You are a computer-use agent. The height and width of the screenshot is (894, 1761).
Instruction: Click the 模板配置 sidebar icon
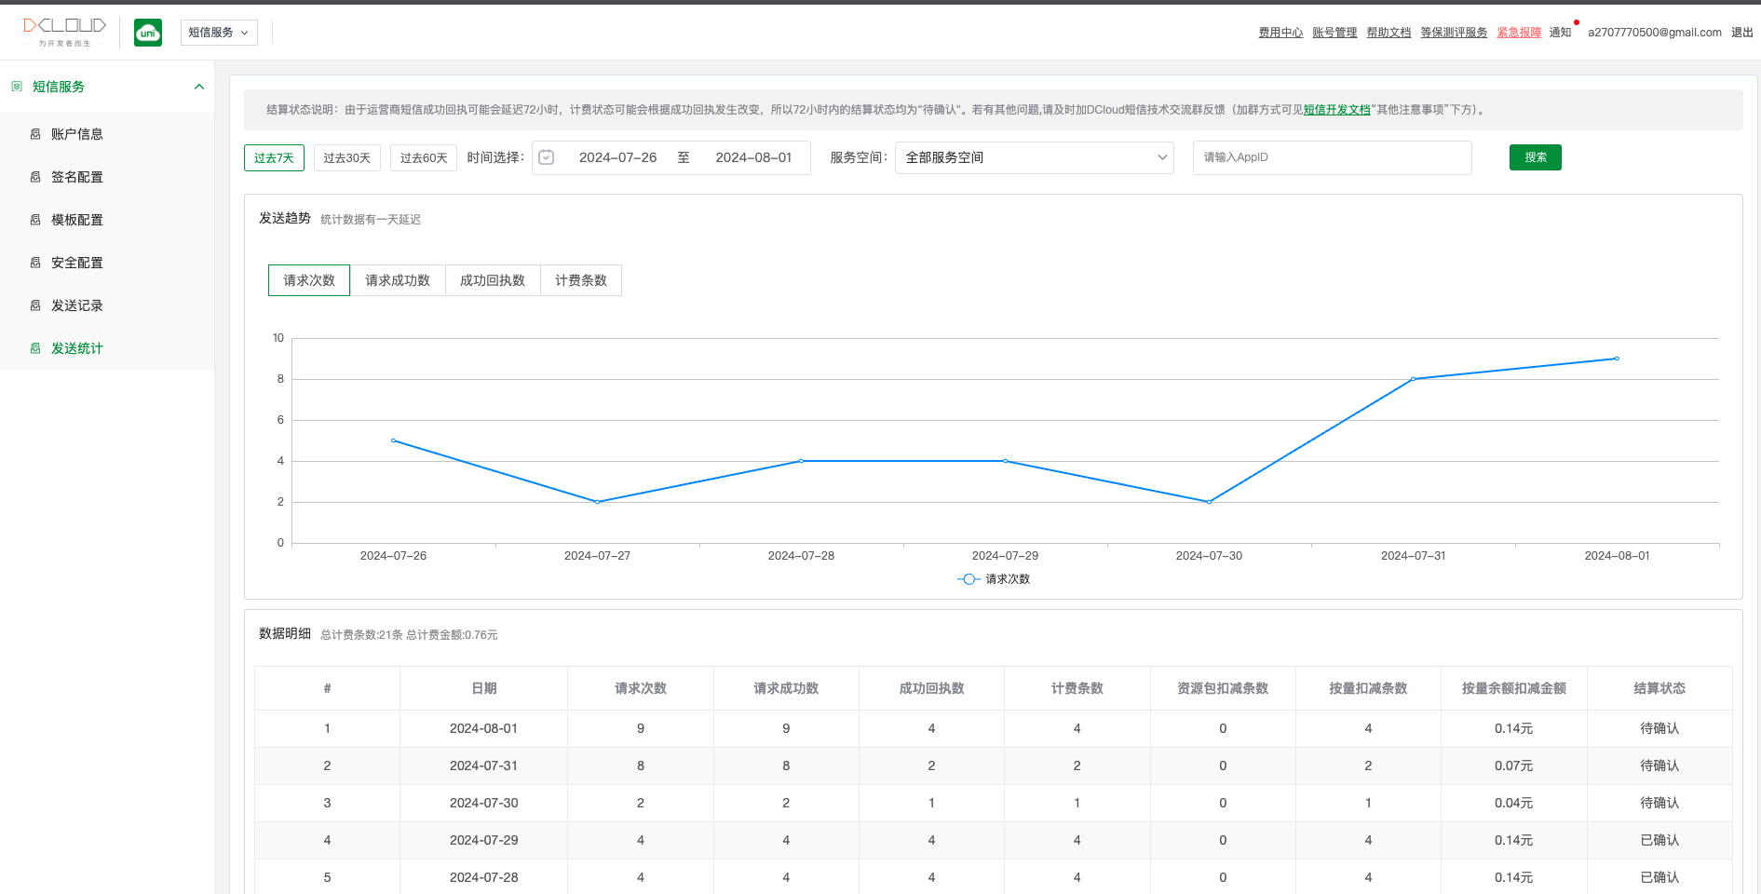coord(35,220)
